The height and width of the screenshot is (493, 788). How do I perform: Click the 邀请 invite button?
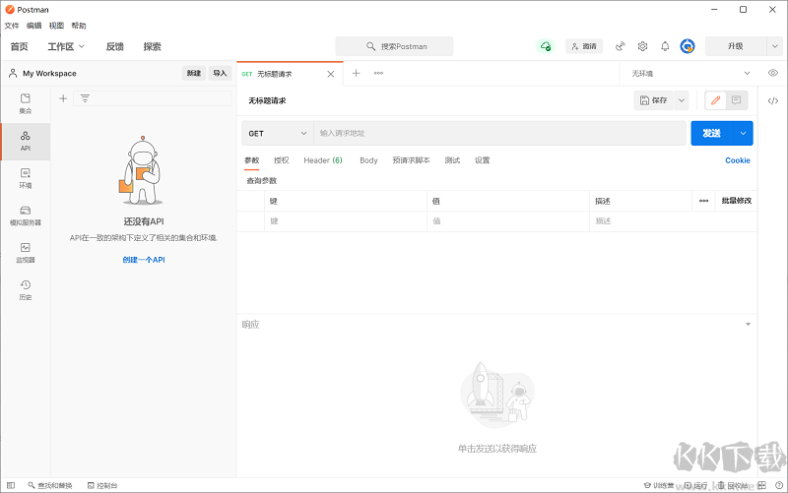(x=584, y=46)
